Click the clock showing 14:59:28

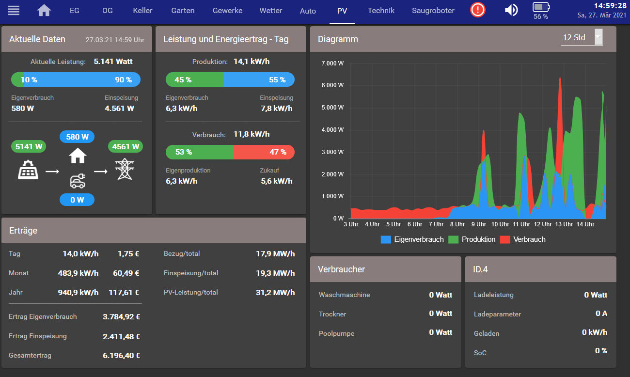point(610,6)
